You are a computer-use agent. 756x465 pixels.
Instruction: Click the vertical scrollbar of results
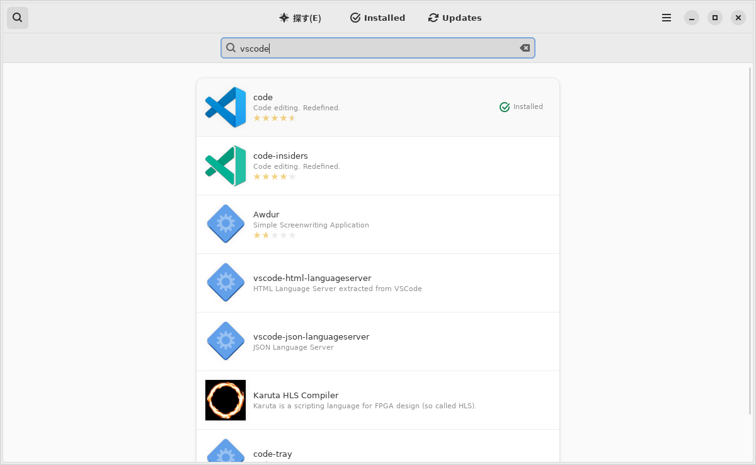pos(750,241)
